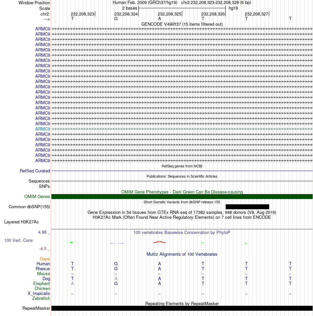
Task: Click the Human alignment row label
Action: (x=43, y=264)
